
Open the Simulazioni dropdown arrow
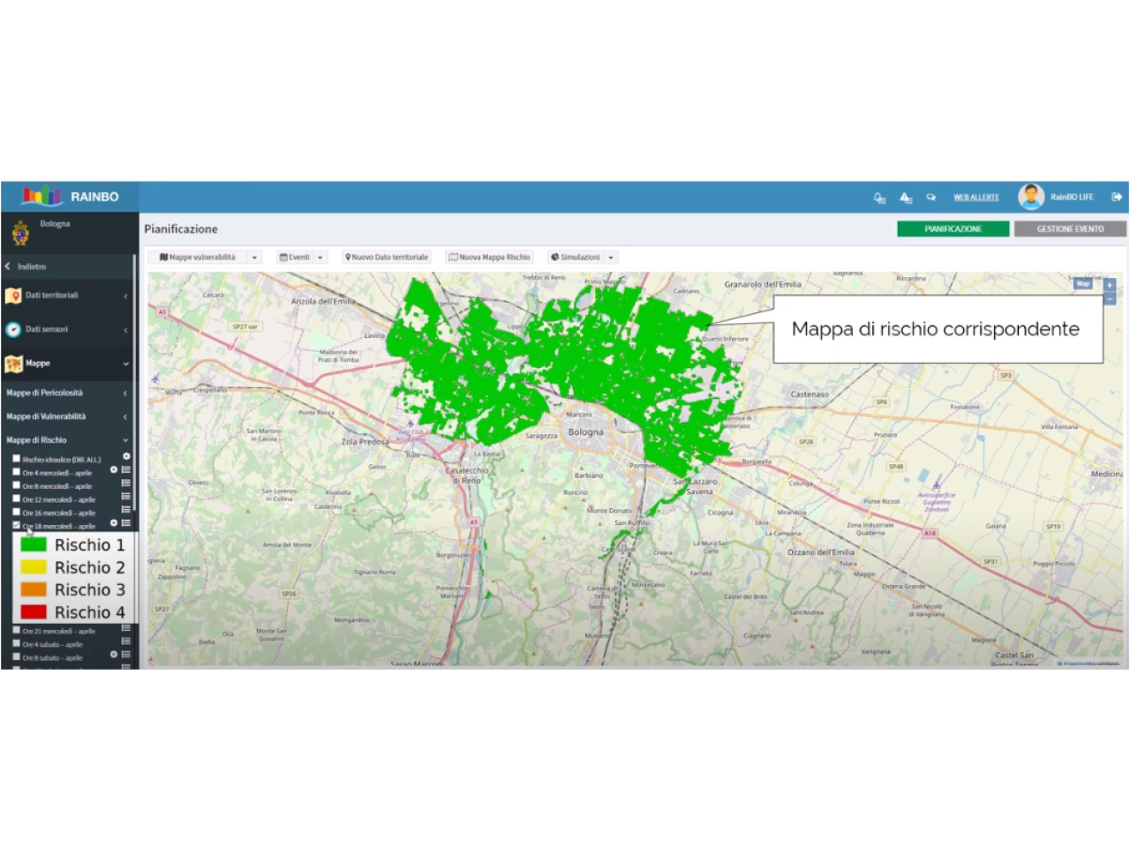click(611, 258)
